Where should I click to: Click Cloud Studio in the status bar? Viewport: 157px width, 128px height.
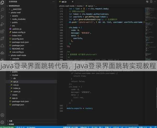coord(7,127)
